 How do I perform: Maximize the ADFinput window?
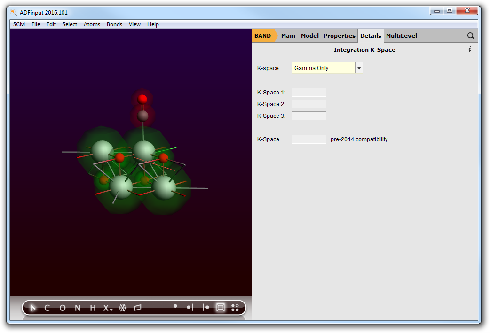450,11
